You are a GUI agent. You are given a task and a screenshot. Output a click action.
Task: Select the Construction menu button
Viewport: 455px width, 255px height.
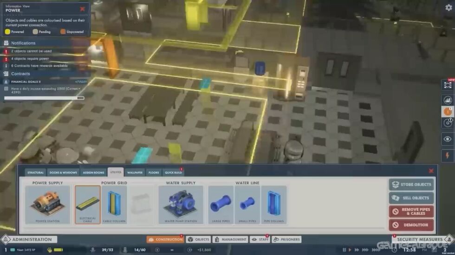pyautogui.click(x=165, y=239)
